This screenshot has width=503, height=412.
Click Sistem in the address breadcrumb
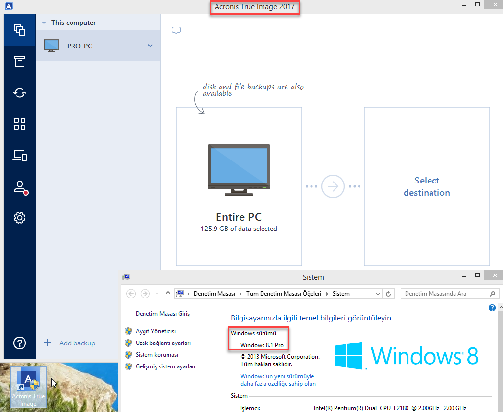point(341,294)
